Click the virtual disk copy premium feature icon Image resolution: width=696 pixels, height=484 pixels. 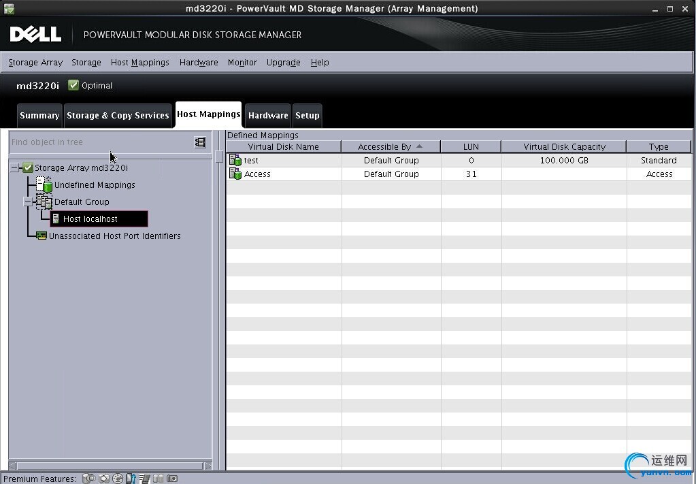click(x=104, y=479)
